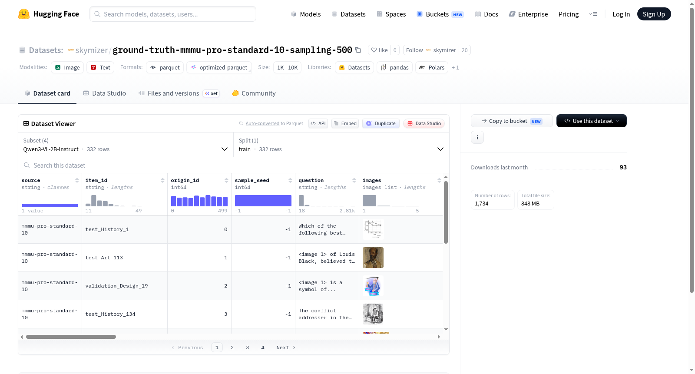Open the Files and versions tab
Image resolution: width=695 pixels, height=374 pixels.
tap(179, 93)
